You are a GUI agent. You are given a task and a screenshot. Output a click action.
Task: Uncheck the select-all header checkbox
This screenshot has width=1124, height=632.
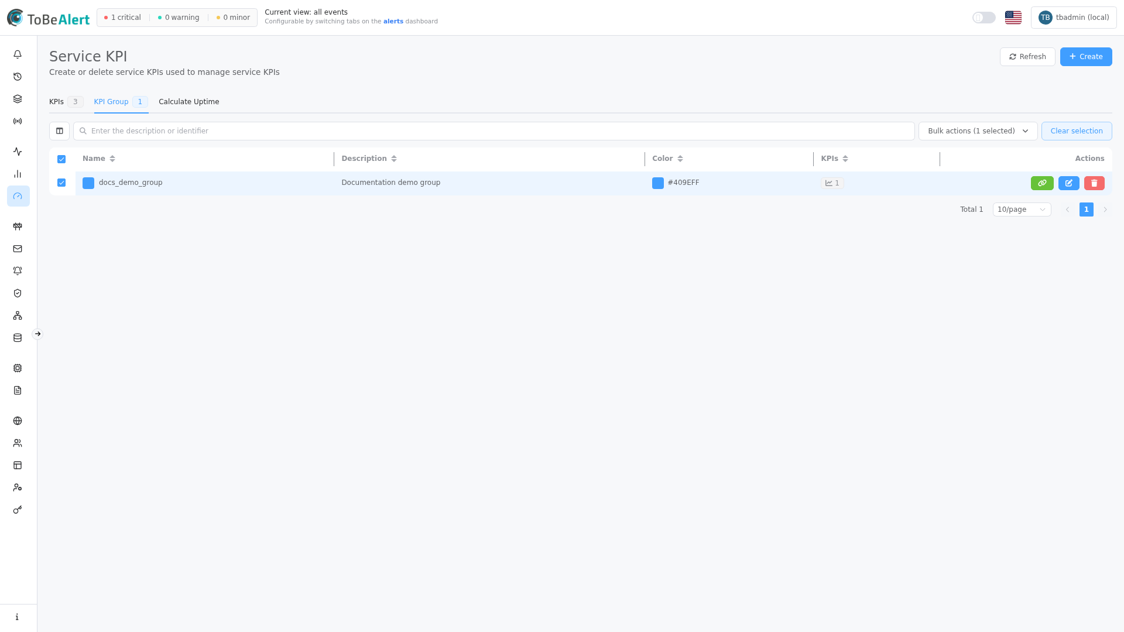tap(61, 159)
